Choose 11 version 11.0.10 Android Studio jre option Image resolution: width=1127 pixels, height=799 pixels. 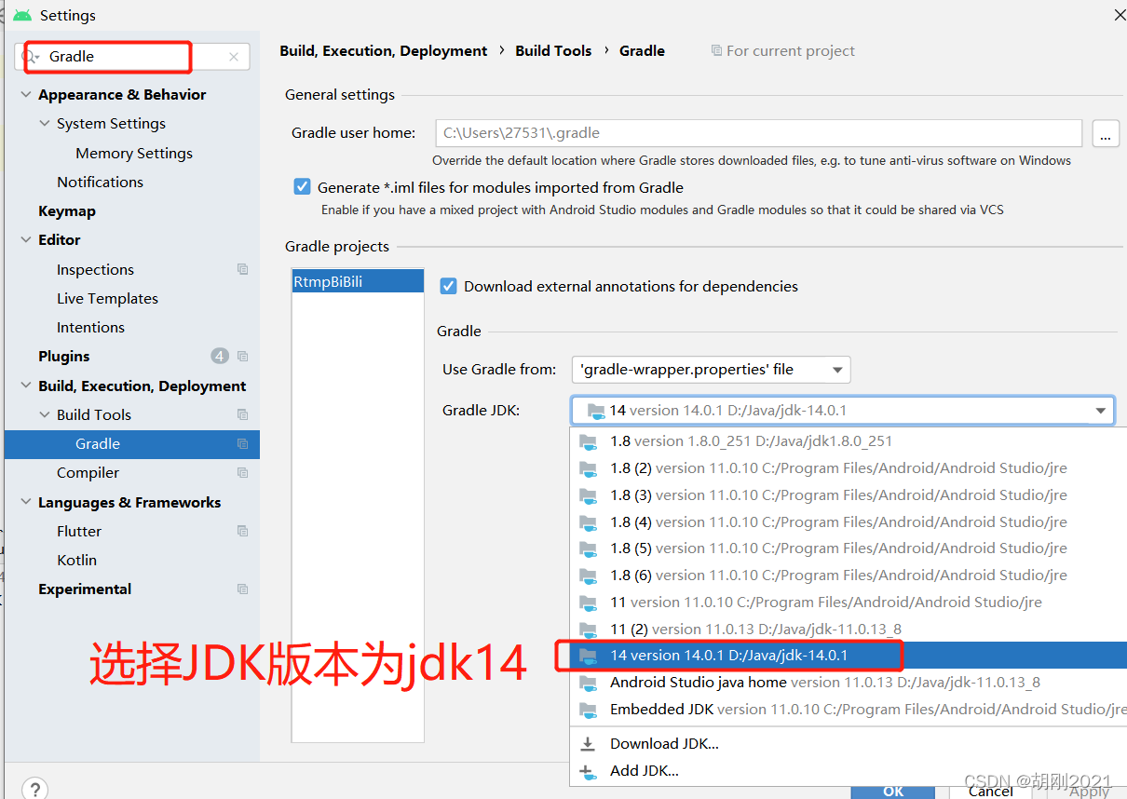pos(848,603)
